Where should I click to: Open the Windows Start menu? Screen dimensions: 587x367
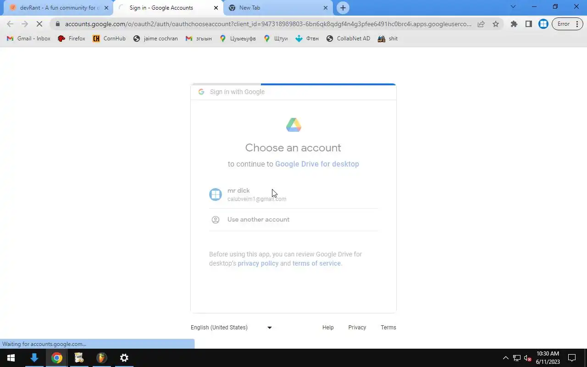pyautogui.click(x=11, y=358)
